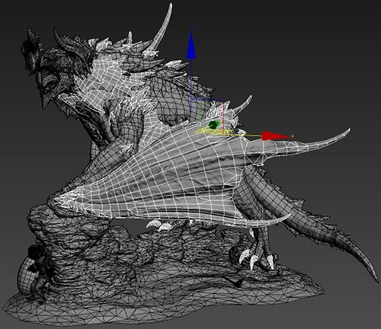The image size is (381, 329).
Task: Click the small X label beside the red arrow
Action: click(293, 136)
